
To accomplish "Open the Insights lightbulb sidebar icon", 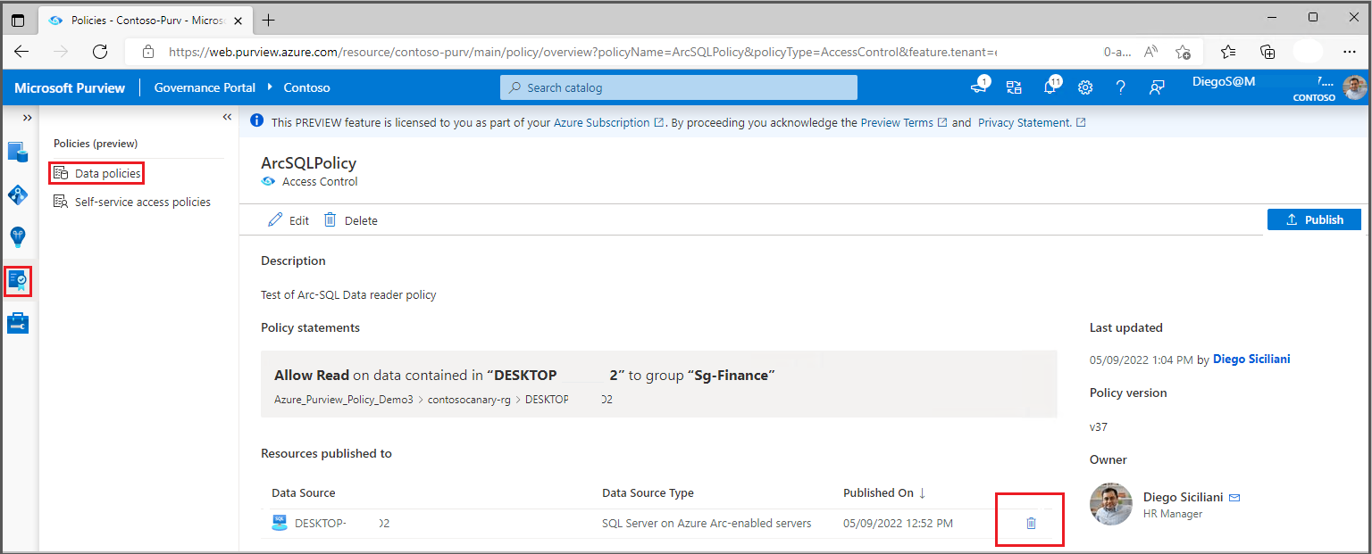I will [x=18, y=237].
